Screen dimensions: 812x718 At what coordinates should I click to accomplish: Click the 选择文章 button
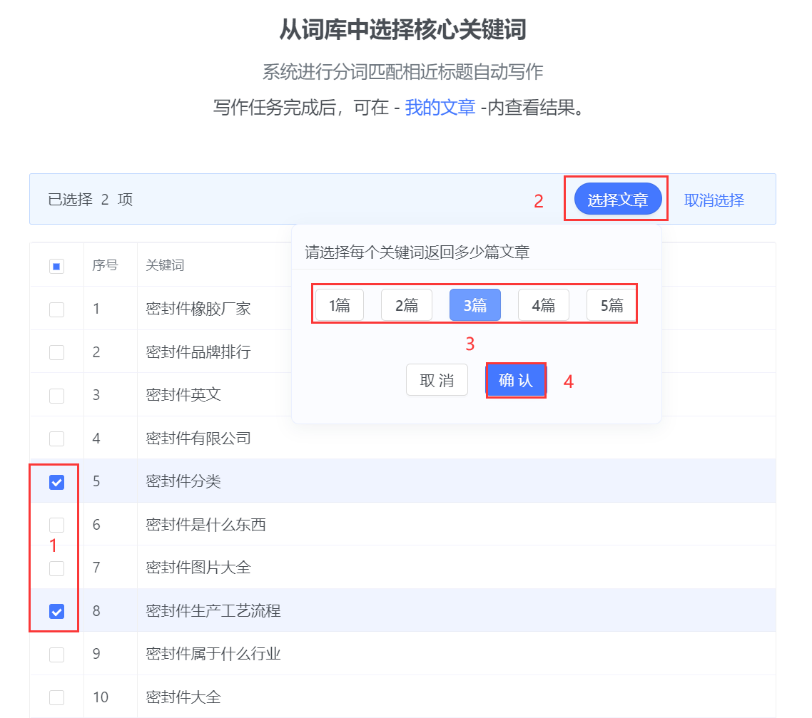(x=617, y=200)
